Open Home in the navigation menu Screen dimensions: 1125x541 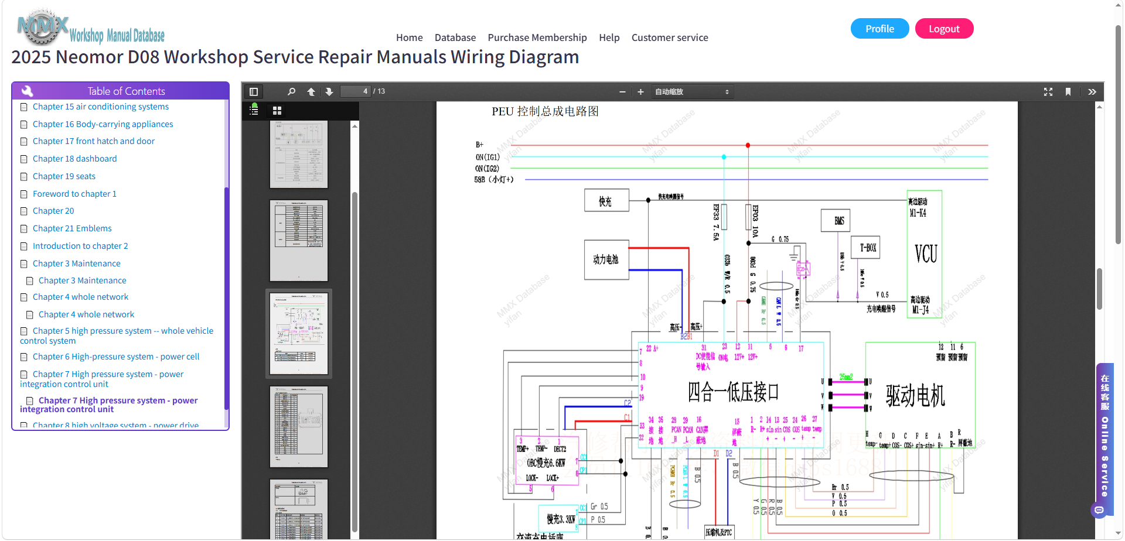[410, 37]
